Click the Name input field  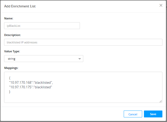[42, 26]
